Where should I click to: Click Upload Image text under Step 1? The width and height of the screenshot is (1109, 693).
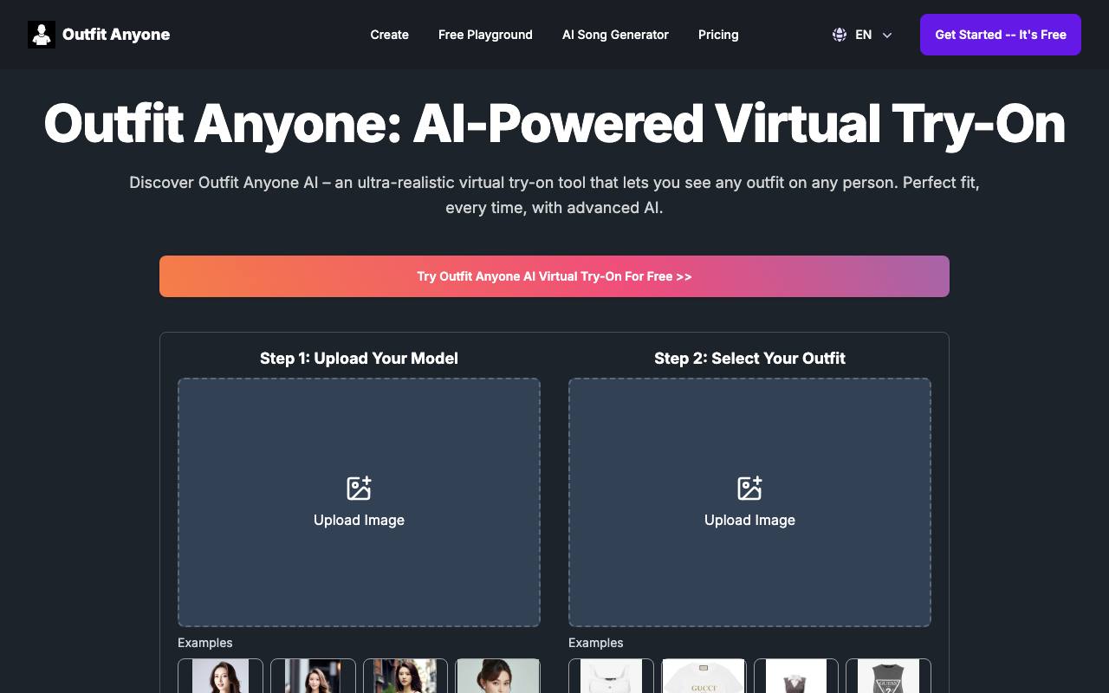[359, 520]
